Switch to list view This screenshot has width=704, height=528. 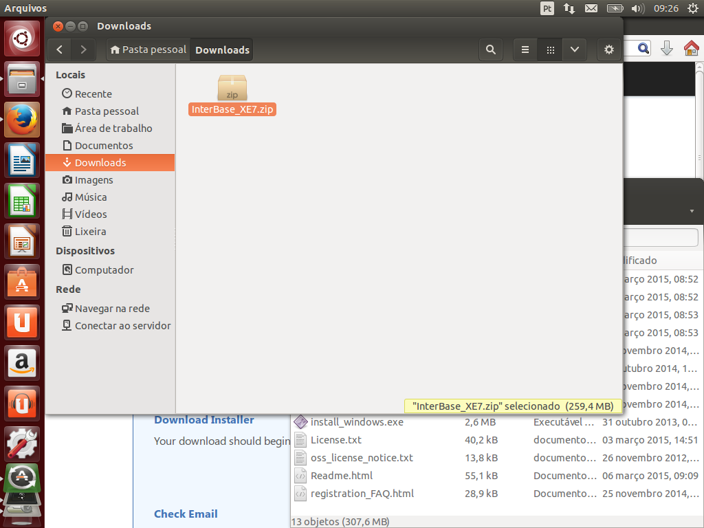pos(525,49)
